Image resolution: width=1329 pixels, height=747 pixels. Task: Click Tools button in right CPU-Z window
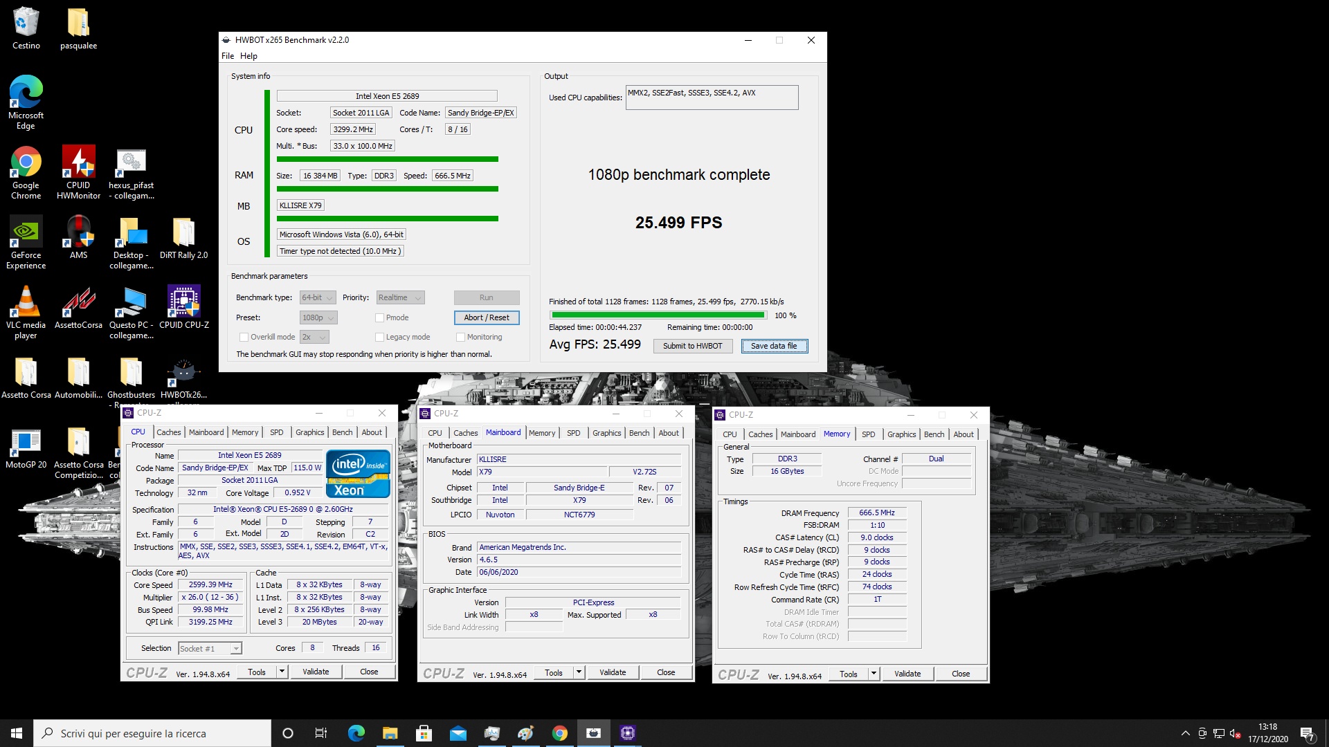click(x=848, y=674)
